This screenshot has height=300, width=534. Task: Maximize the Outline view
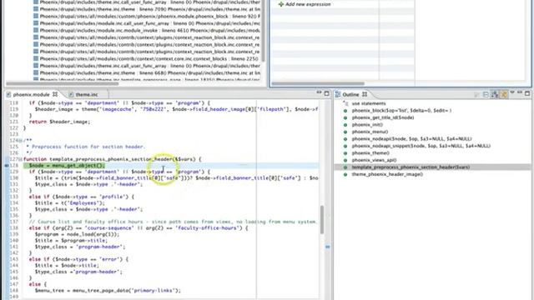[x=527, y=93]
